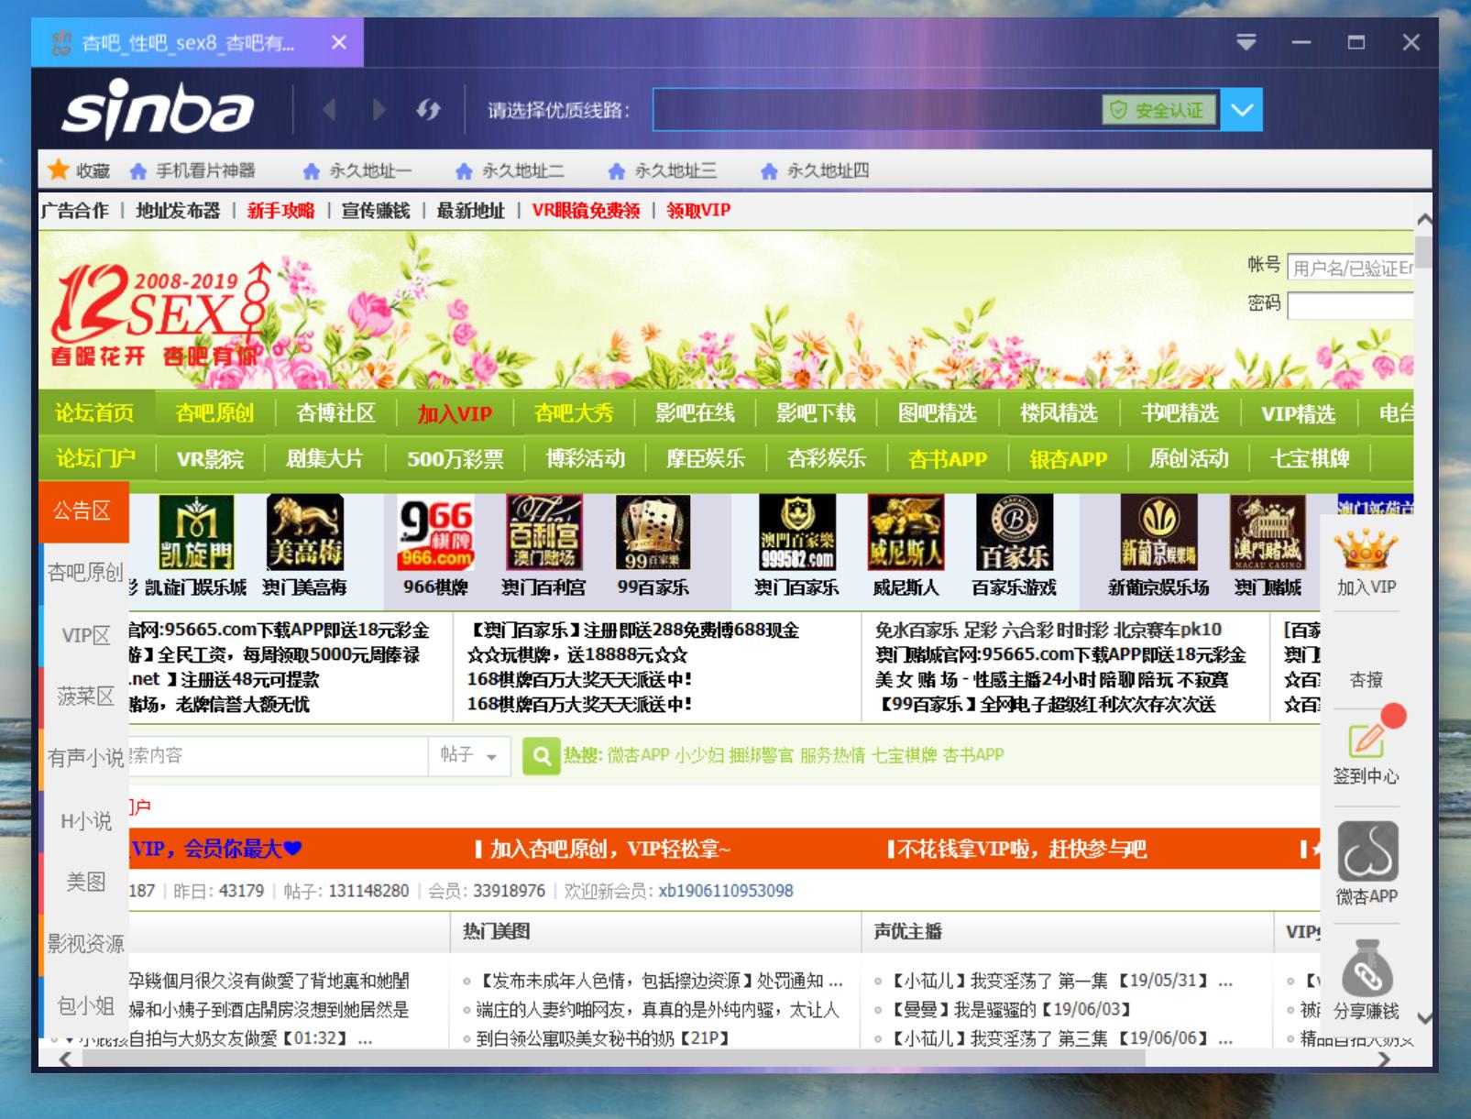Open the route selection dropdown arrow
1471x1119 pixels.
1242,110
